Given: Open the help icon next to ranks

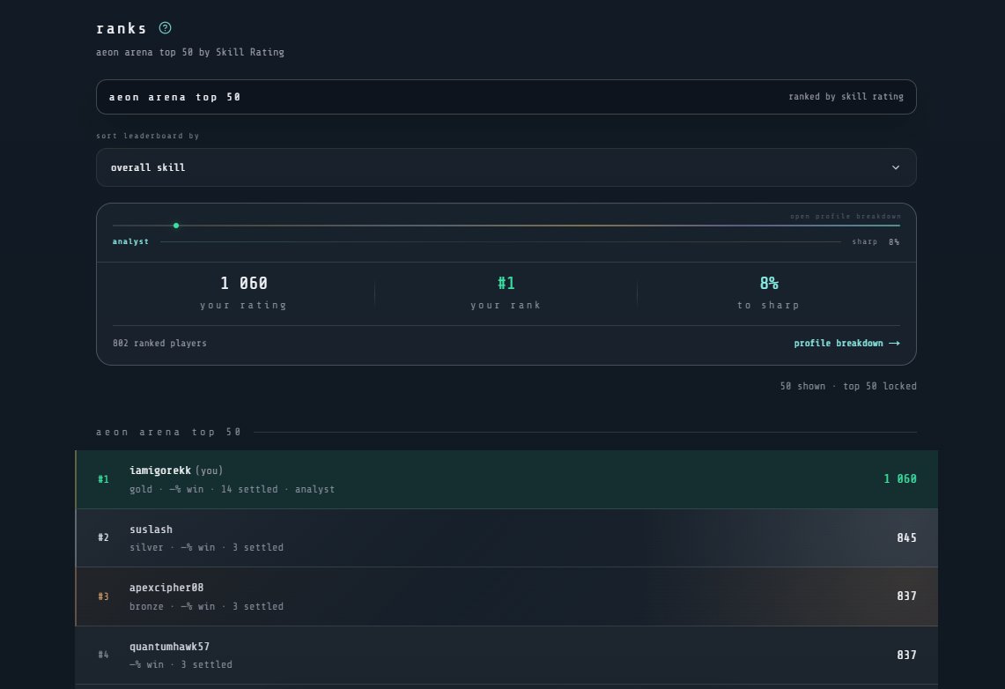Looking at the screenshot, I should [x=165, y=27].
